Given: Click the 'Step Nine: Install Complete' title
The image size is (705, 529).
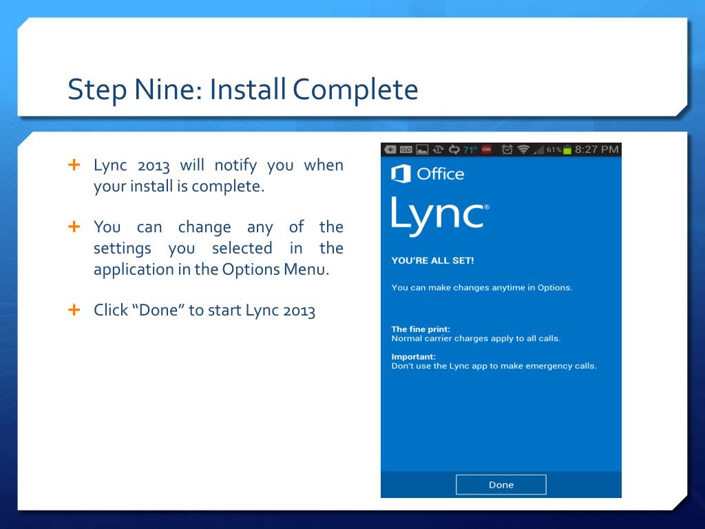Looking at the screenshot, I should coord(243,90).
